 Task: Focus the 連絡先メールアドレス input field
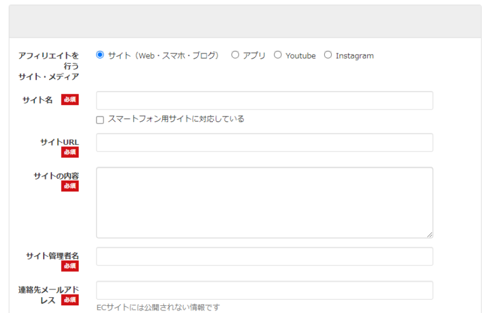264,290
